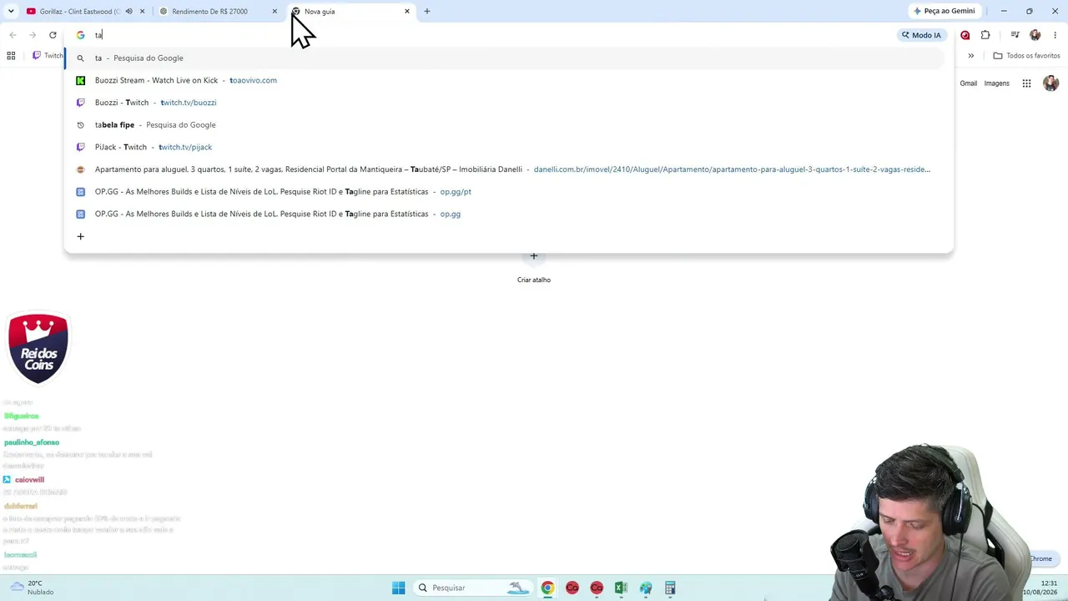Screen dimensions: 1068x601
Task: Open the Google apps grid
Action: [1027, 83]
